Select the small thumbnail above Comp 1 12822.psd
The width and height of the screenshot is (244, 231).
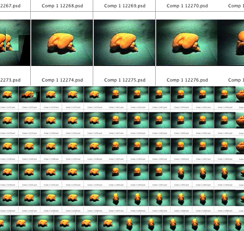[225, 120]
